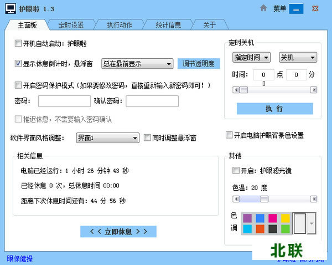Open the 总在最前显示 dropdown
This screenshot has height=265, width=332.
137,63
